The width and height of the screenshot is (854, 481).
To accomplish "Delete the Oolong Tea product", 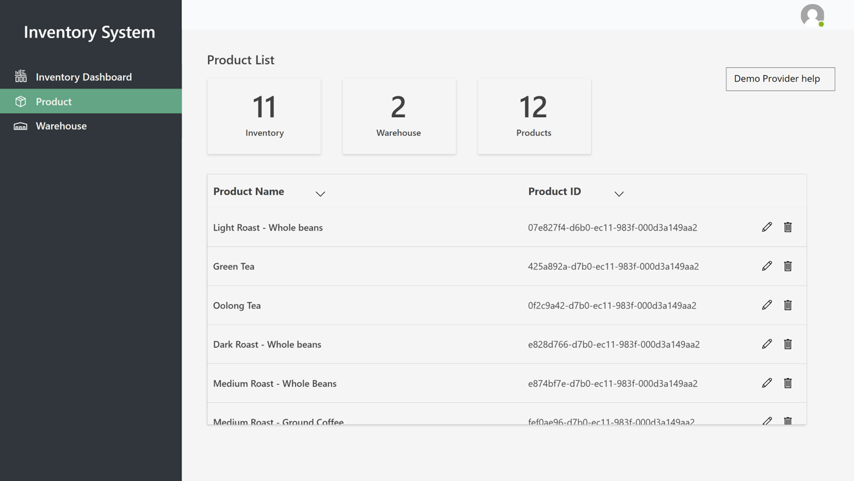I will [788, 306].
